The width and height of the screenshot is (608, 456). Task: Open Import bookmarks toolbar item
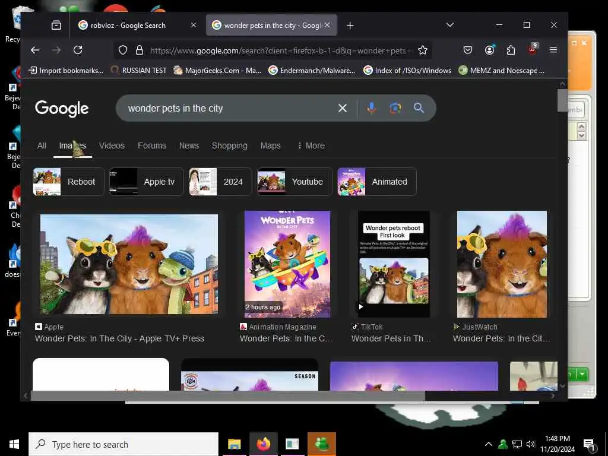click(x=66, y=71)
